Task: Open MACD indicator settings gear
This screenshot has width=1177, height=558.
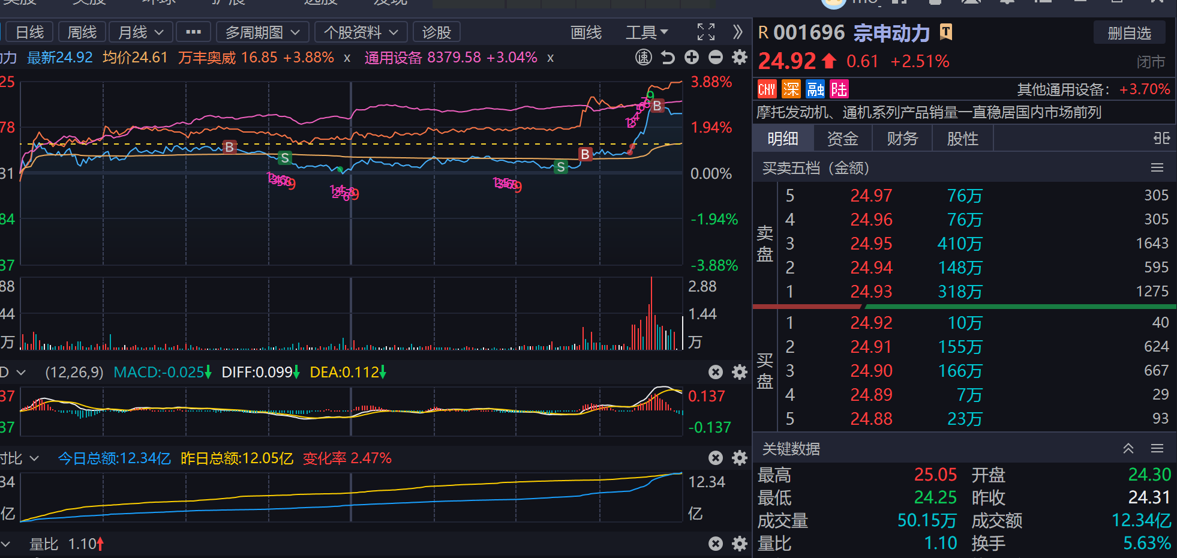Action: pos(740,372)
